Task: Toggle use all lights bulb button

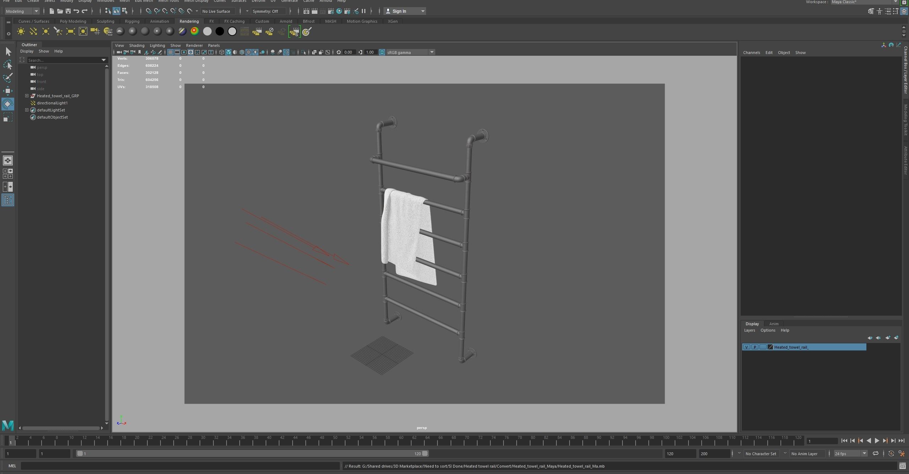Action: tap(255, 52)
